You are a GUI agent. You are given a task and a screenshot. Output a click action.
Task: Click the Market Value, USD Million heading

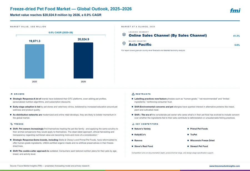coord(28,27)
